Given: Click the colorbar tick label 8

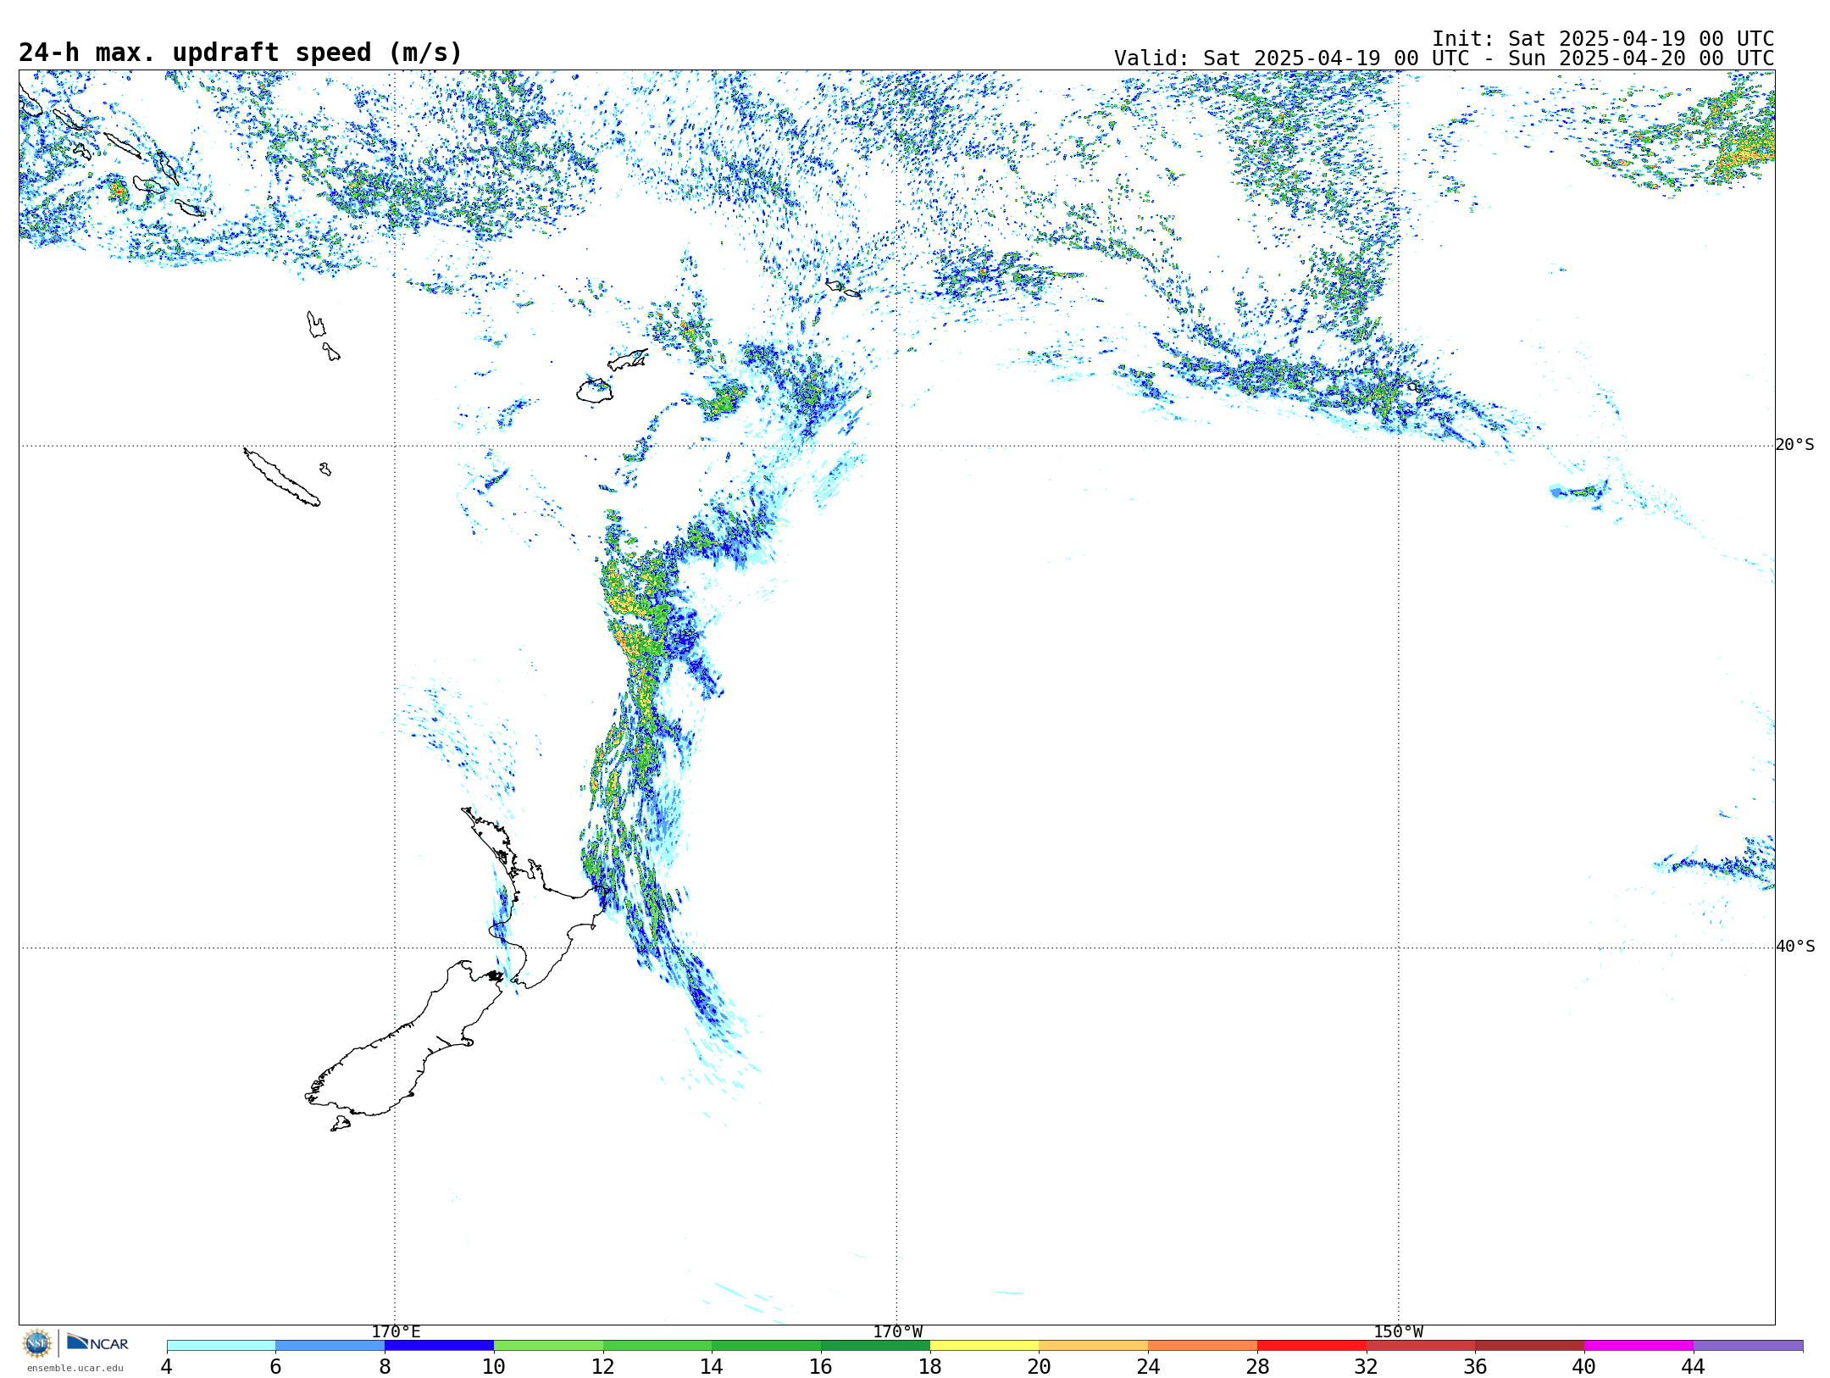Looking at the screenshot, I should (x=385, y=1366).
